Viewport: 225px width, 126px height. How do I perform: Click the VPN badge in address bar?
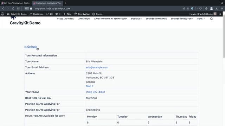pyautogui.click(x=27, y=8)
